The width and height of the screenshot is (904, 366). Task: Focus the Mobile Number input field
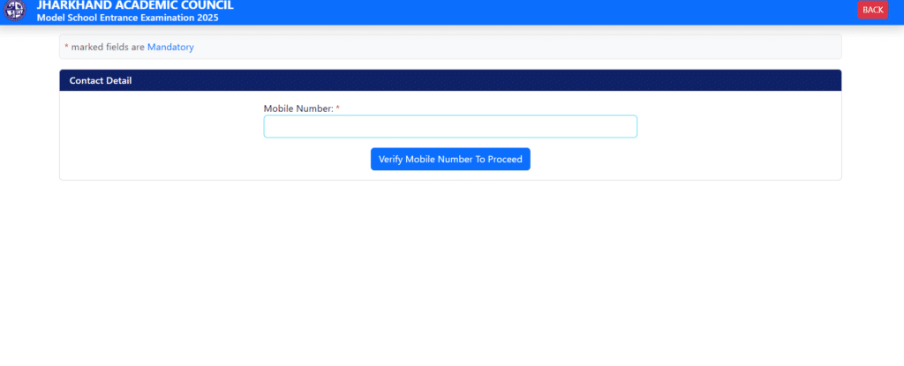click(450, 127)
